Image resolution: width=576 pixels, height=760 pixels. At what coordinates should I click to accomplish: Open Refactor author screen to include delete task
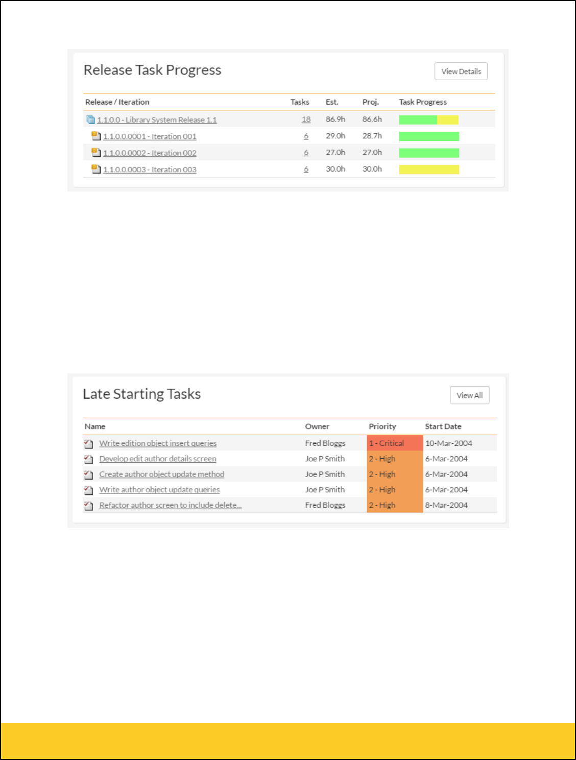170,505
